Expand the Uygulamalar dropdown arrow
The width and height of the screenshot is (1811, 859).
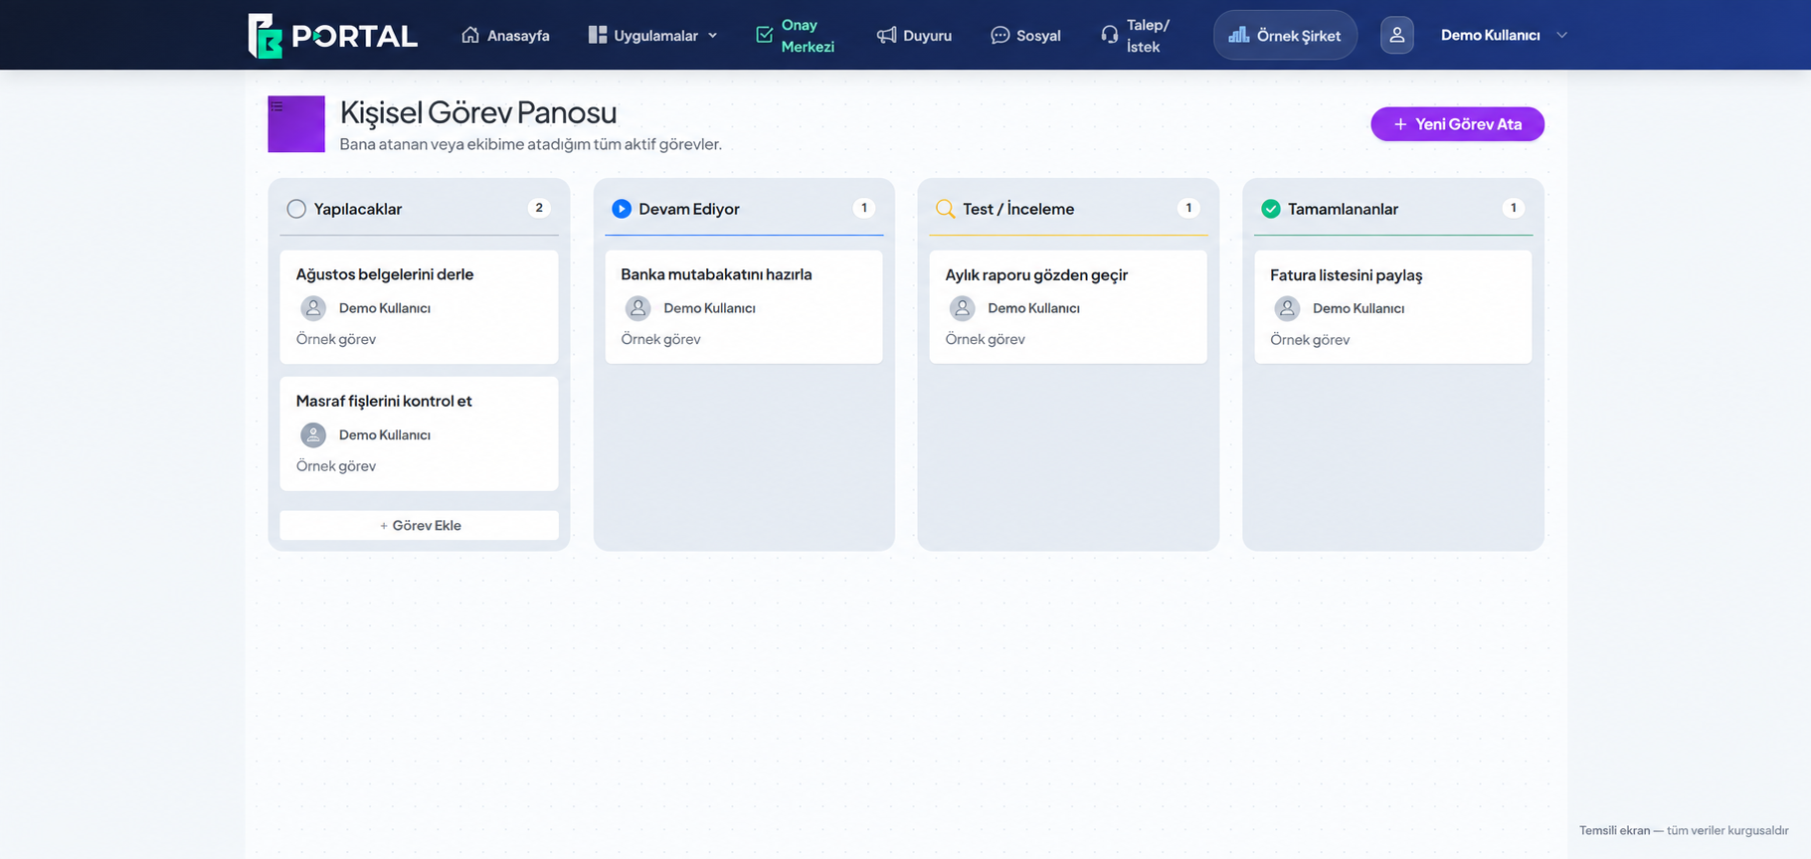[712, 36]
